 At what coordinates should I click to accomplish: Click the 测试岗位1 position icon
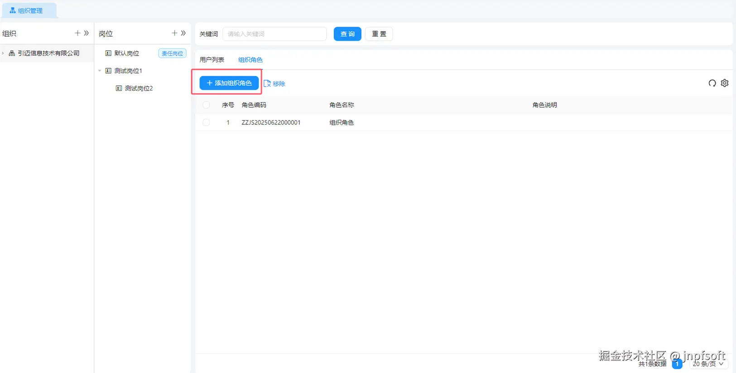(x=108, y=71)
